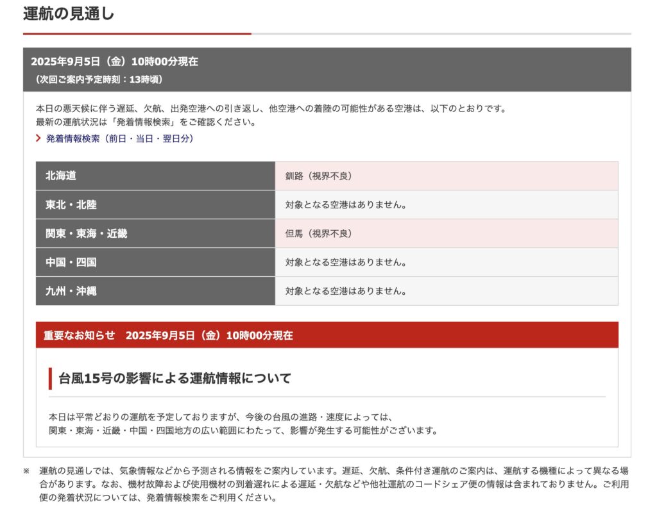
Task: Select the 中国・四国 region row header
Action: [155, 262]
